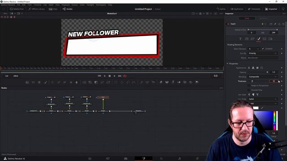Add an Ellipse mask from the toolbar
This screenshot has width=287, height=161.
[x=122, y=82]
